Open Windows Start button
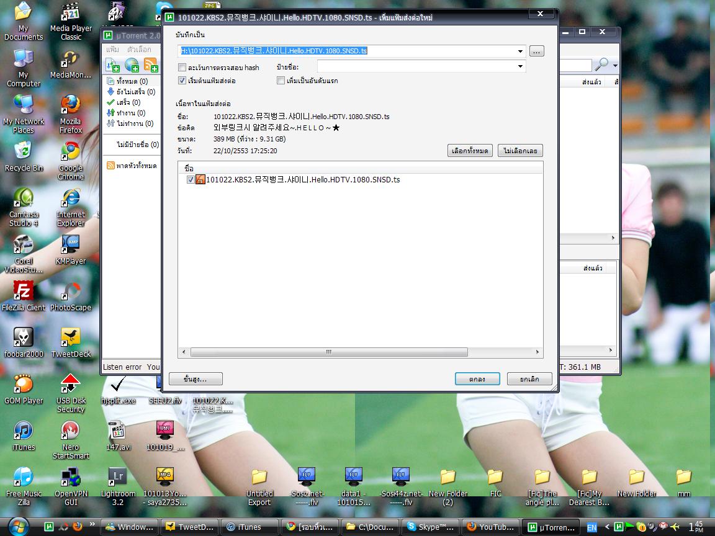 (18, 527)
